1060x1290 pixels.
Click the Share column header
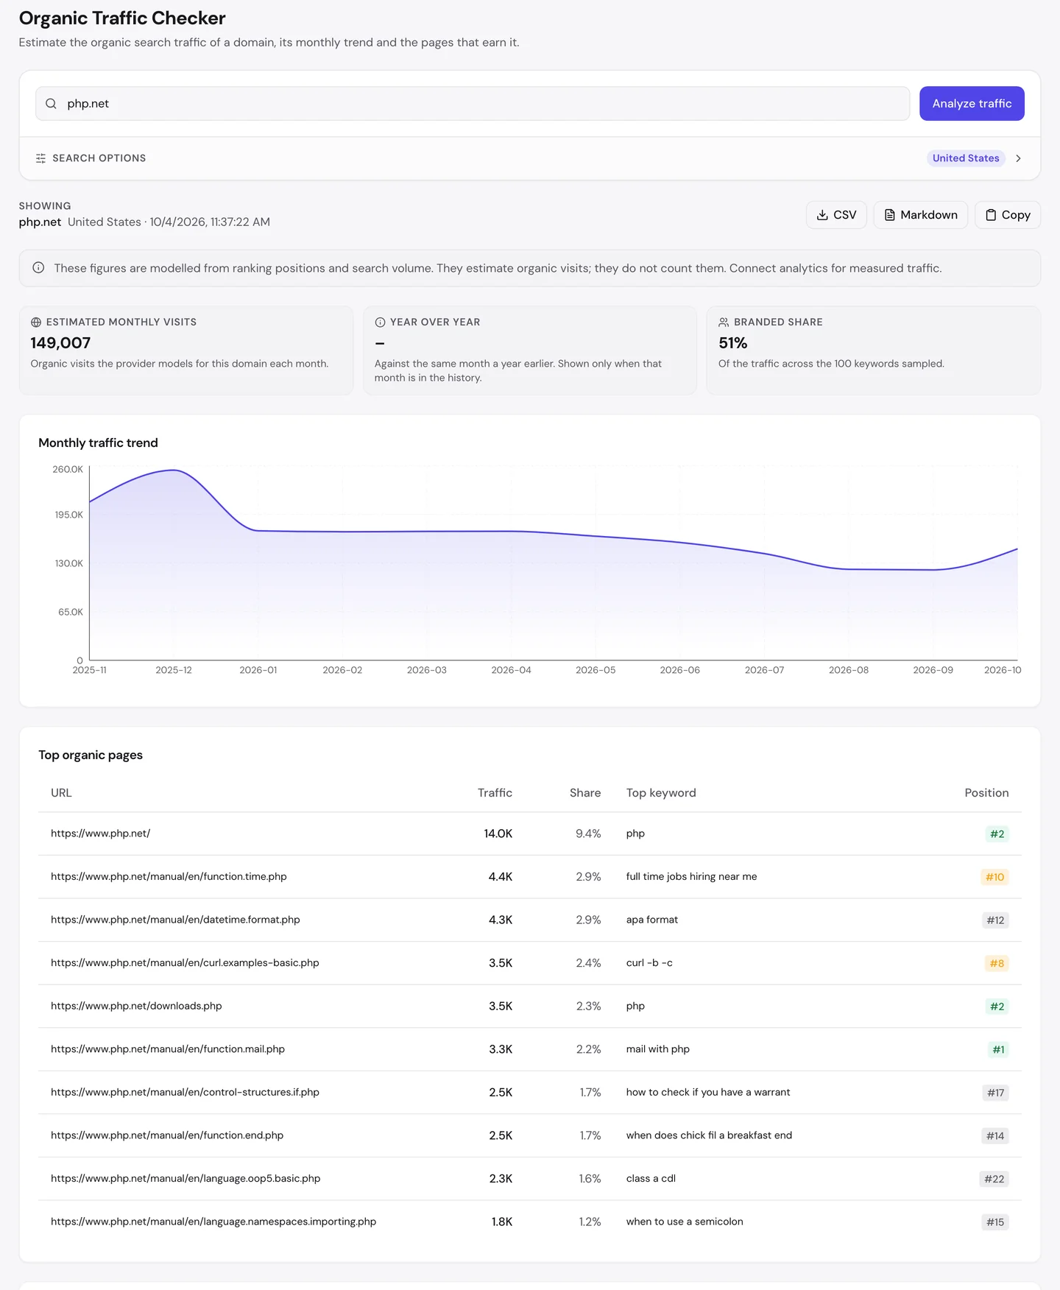(x=585, y=793)
